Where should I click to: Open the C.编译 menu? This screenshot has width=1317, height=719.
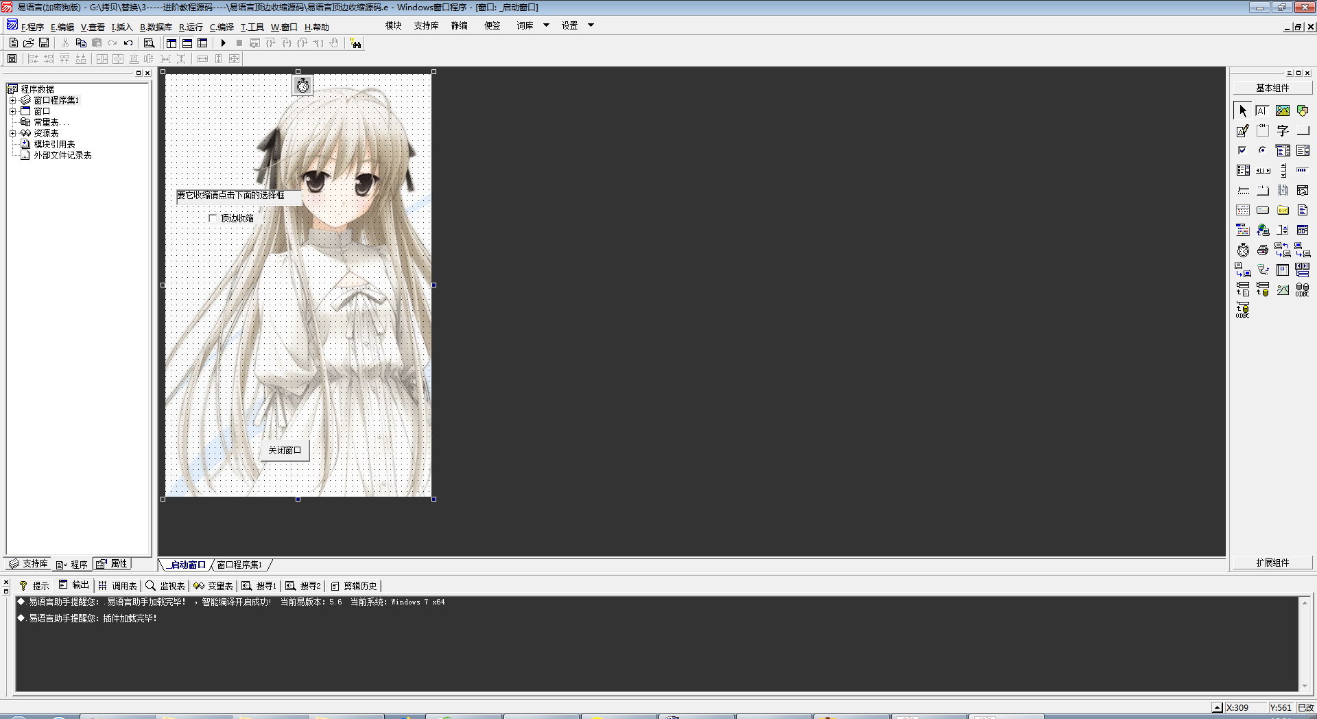(222, 27)
